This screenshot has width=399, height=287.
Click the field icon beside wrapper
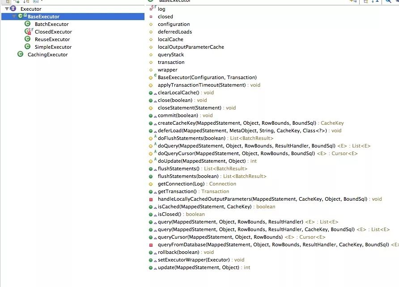coord(151,70)
